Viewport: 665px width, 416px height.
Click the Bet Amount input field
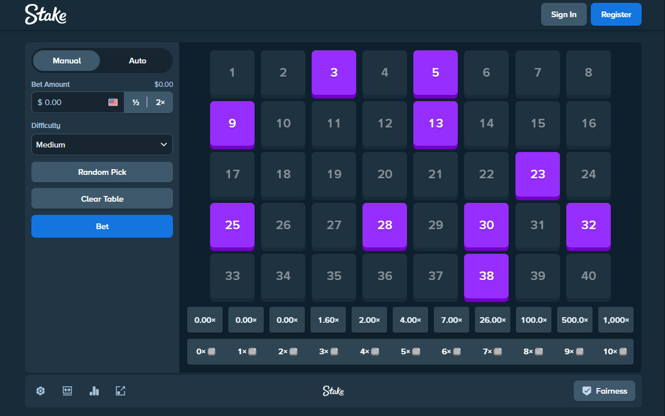tap(78, 103)
